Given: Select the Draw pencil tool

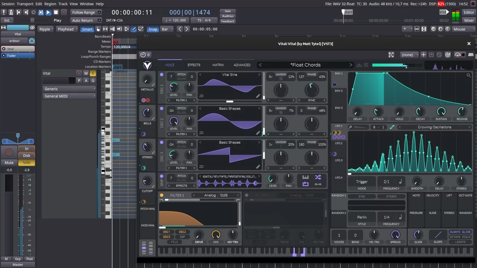Looking at the screenshot, I should pos(133,29).
